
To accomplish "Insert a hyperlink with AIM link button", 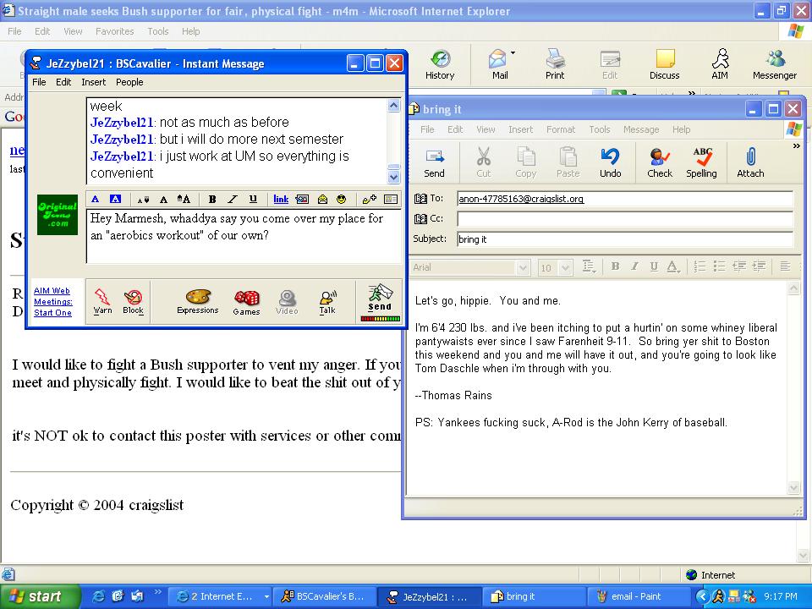I will [x=281, y=200].
